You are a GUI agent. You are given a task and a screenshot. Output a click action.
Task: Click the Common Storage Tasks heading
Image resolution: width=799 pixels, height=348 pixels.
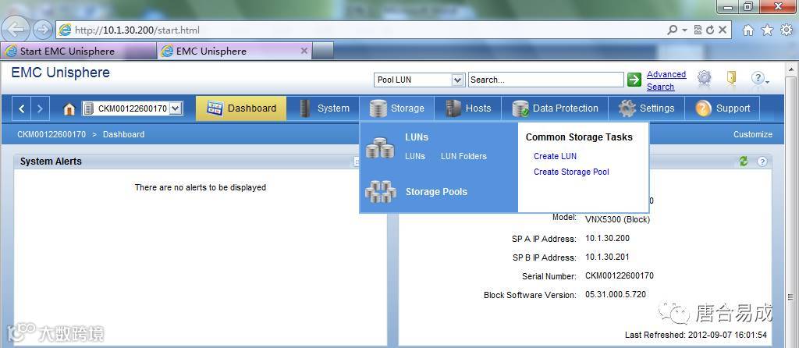579,137
